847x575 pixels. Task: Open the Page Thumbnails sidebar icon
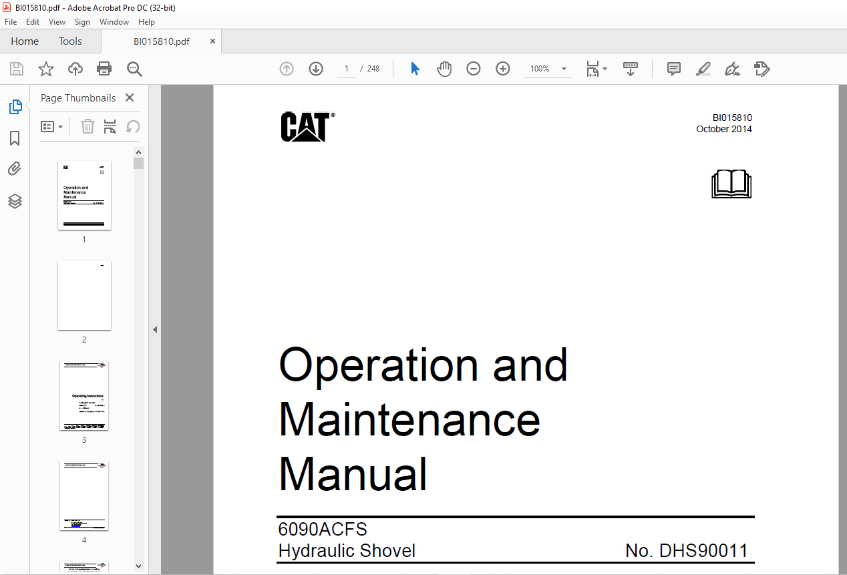15,106
